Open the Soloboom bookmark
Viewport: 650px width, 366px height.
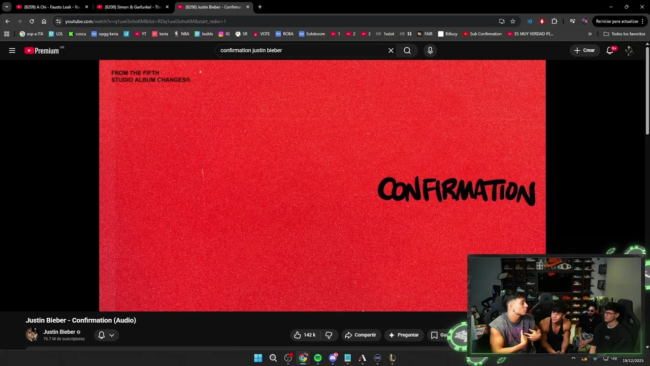312,34
